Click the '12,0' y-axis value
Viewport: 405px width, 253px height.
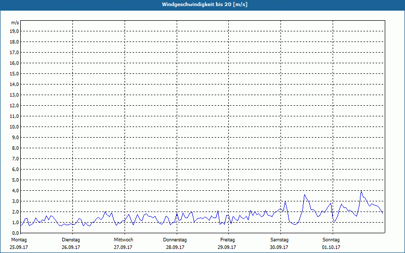coord(14,105)
